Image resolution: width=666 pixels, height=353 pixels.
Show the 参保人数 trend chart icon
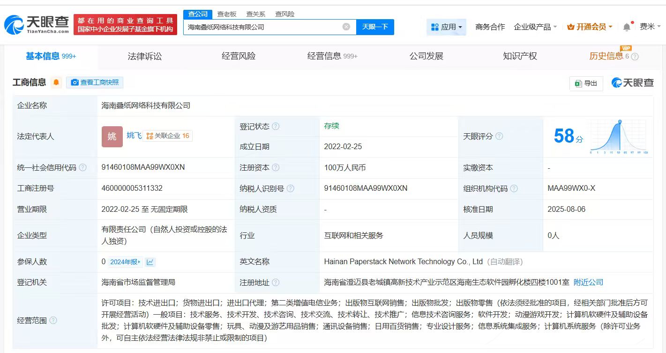[150, 262]
